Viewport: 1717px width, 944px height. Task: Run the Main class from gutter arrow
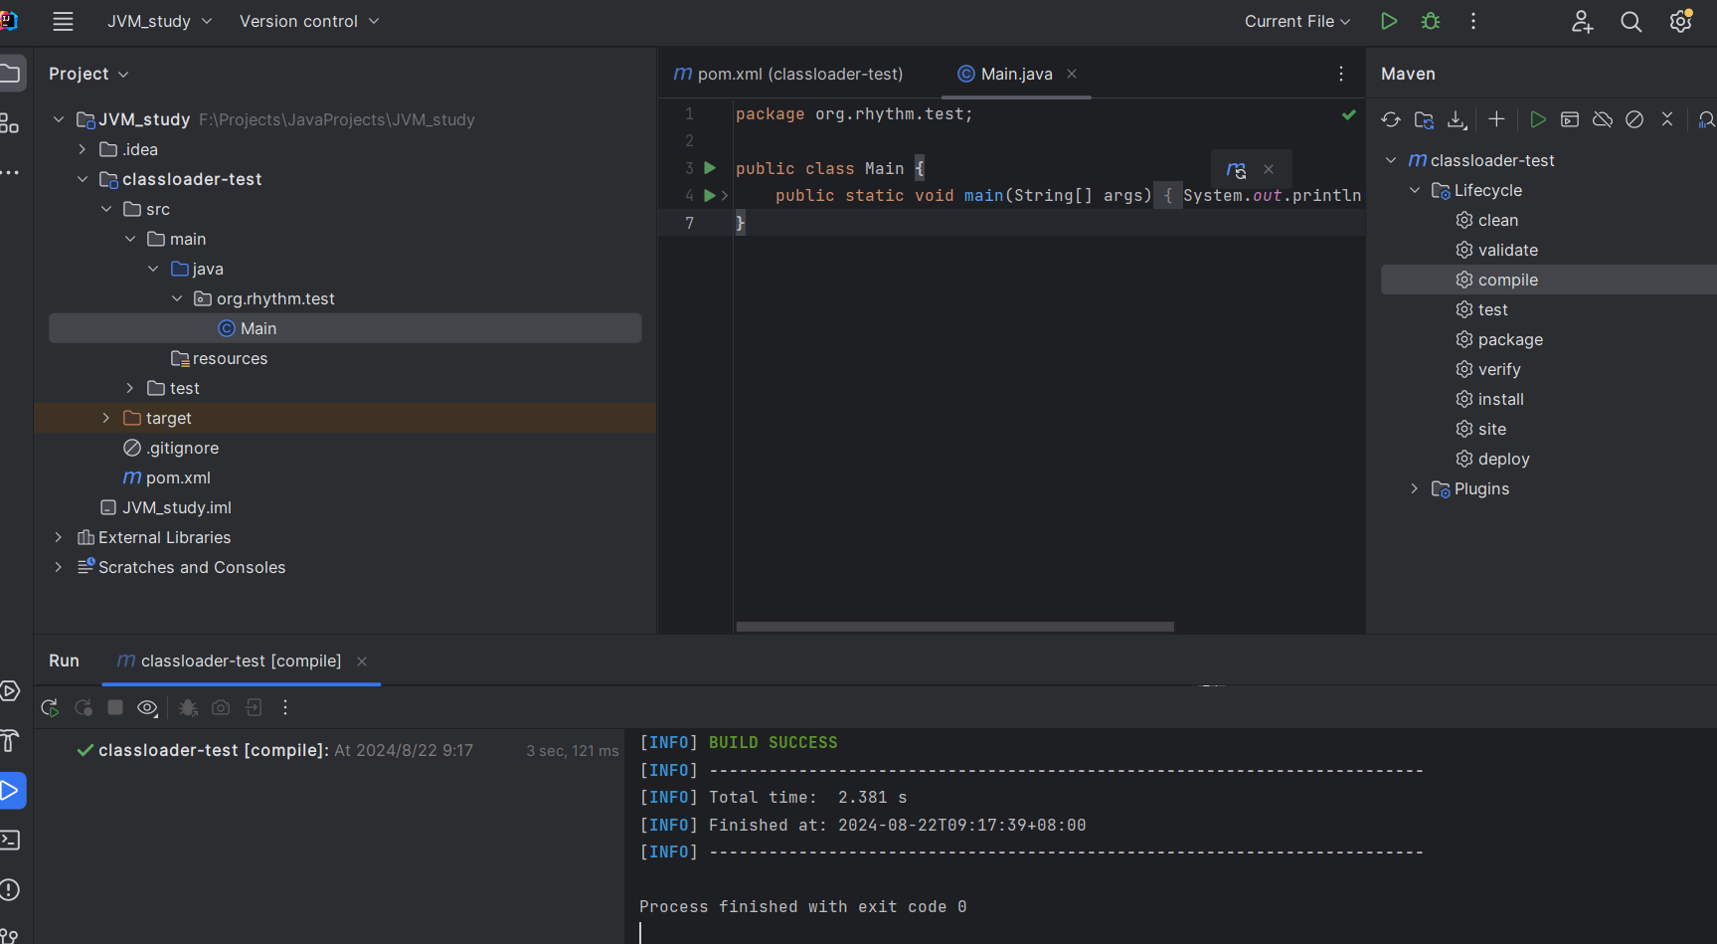tap(710, 168)
